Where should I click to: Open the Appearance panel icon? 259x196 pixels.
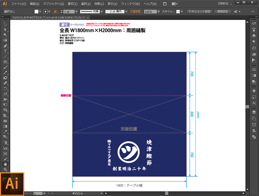(254, 91)
